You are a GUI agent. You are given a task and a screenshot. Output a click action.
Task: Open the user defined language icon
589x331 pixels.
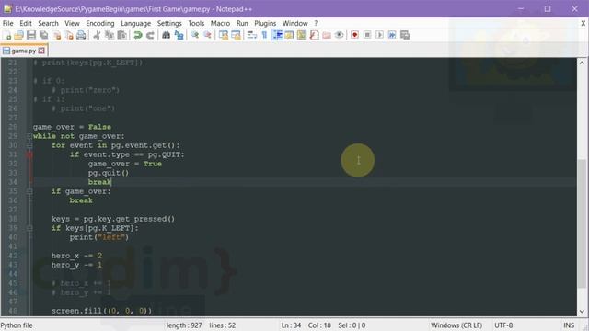[289, 35]
